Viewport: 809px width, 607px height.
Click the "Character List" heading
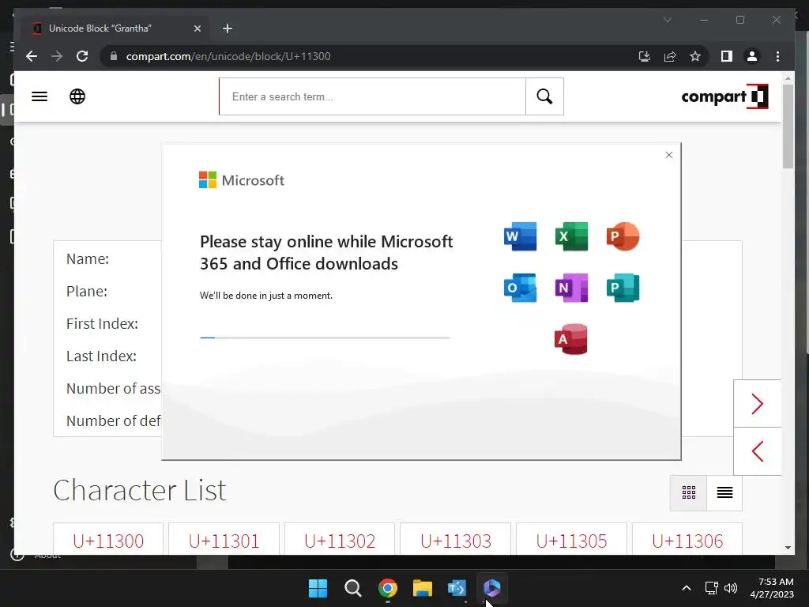140,490
